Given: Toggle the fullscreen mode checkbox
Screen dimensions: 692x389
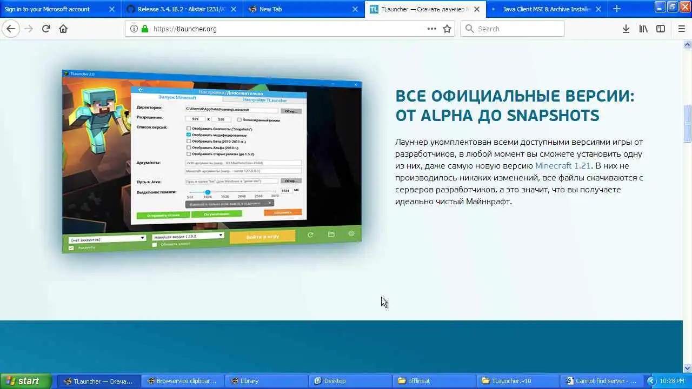Looking at the screenshot, I should coord(239,120).
